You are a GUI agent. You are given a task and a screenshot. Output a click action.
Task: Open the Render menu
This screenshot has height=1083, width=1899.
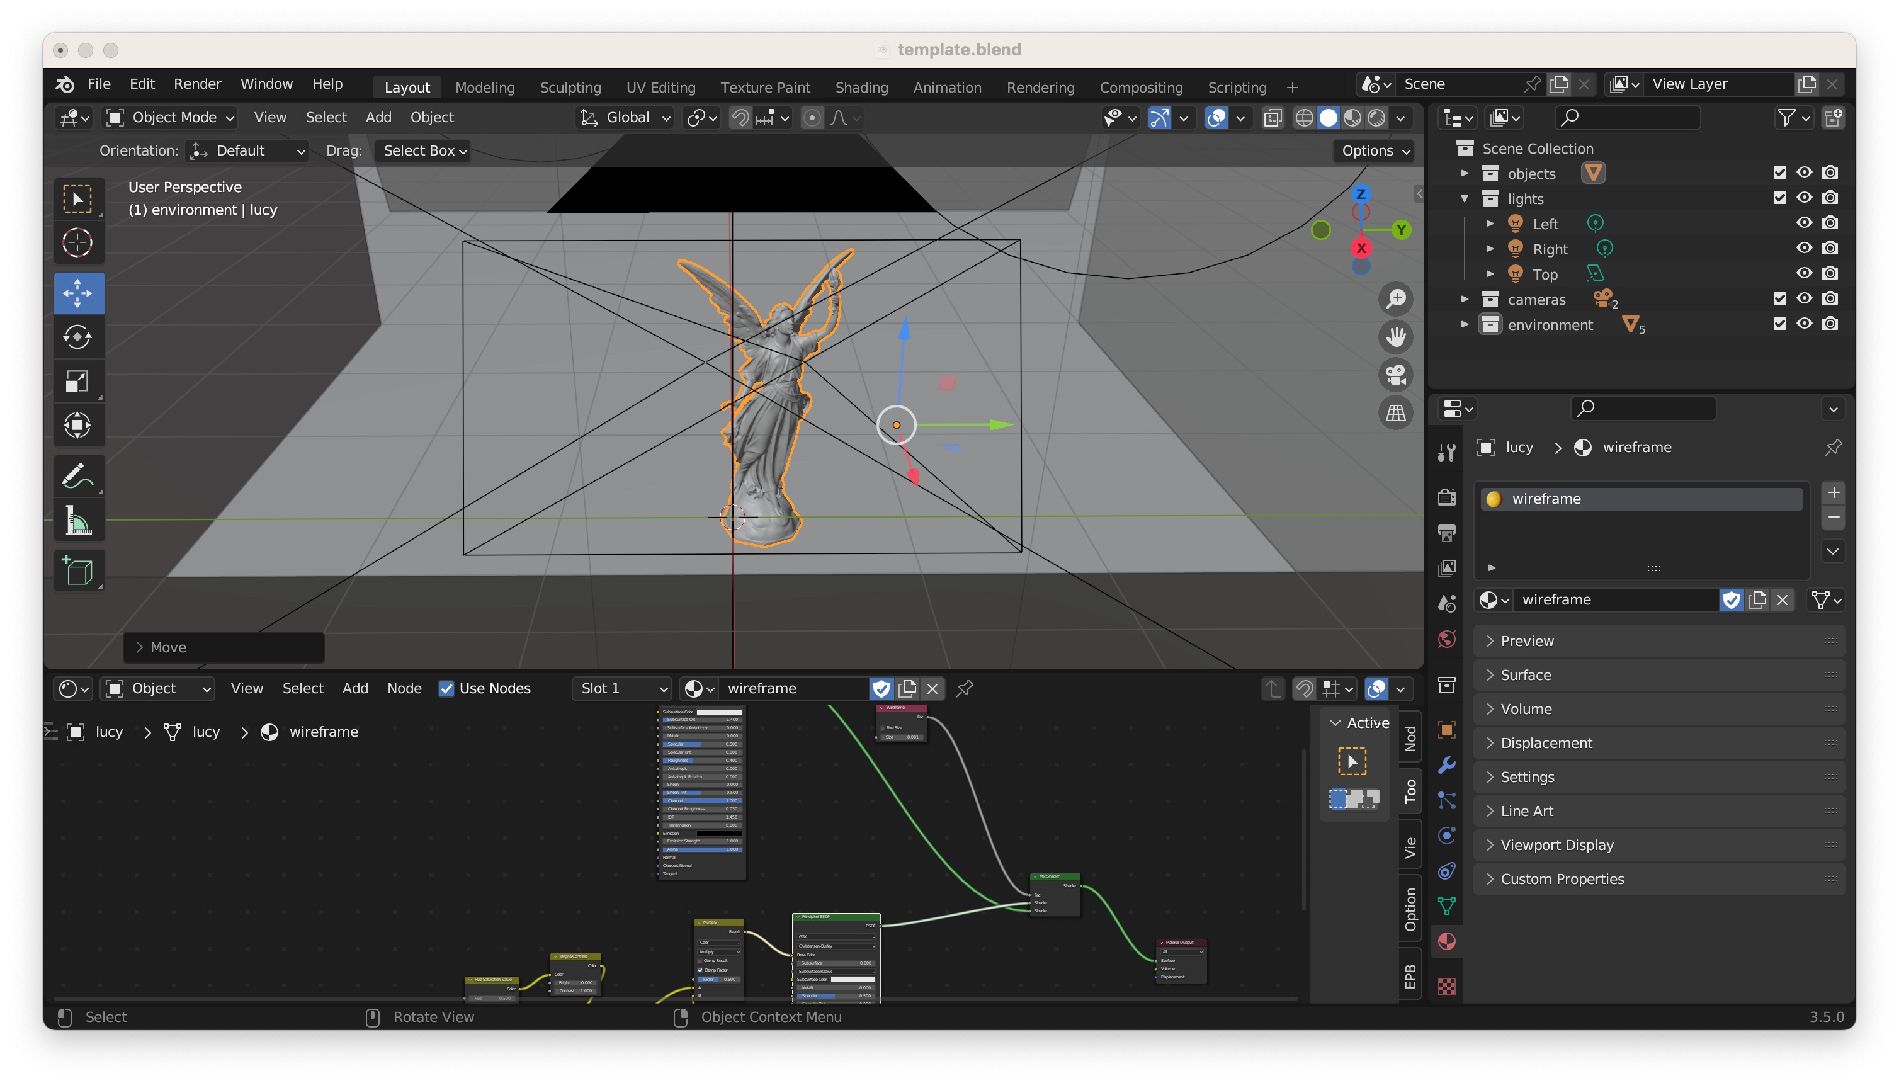tap(197, 84)
